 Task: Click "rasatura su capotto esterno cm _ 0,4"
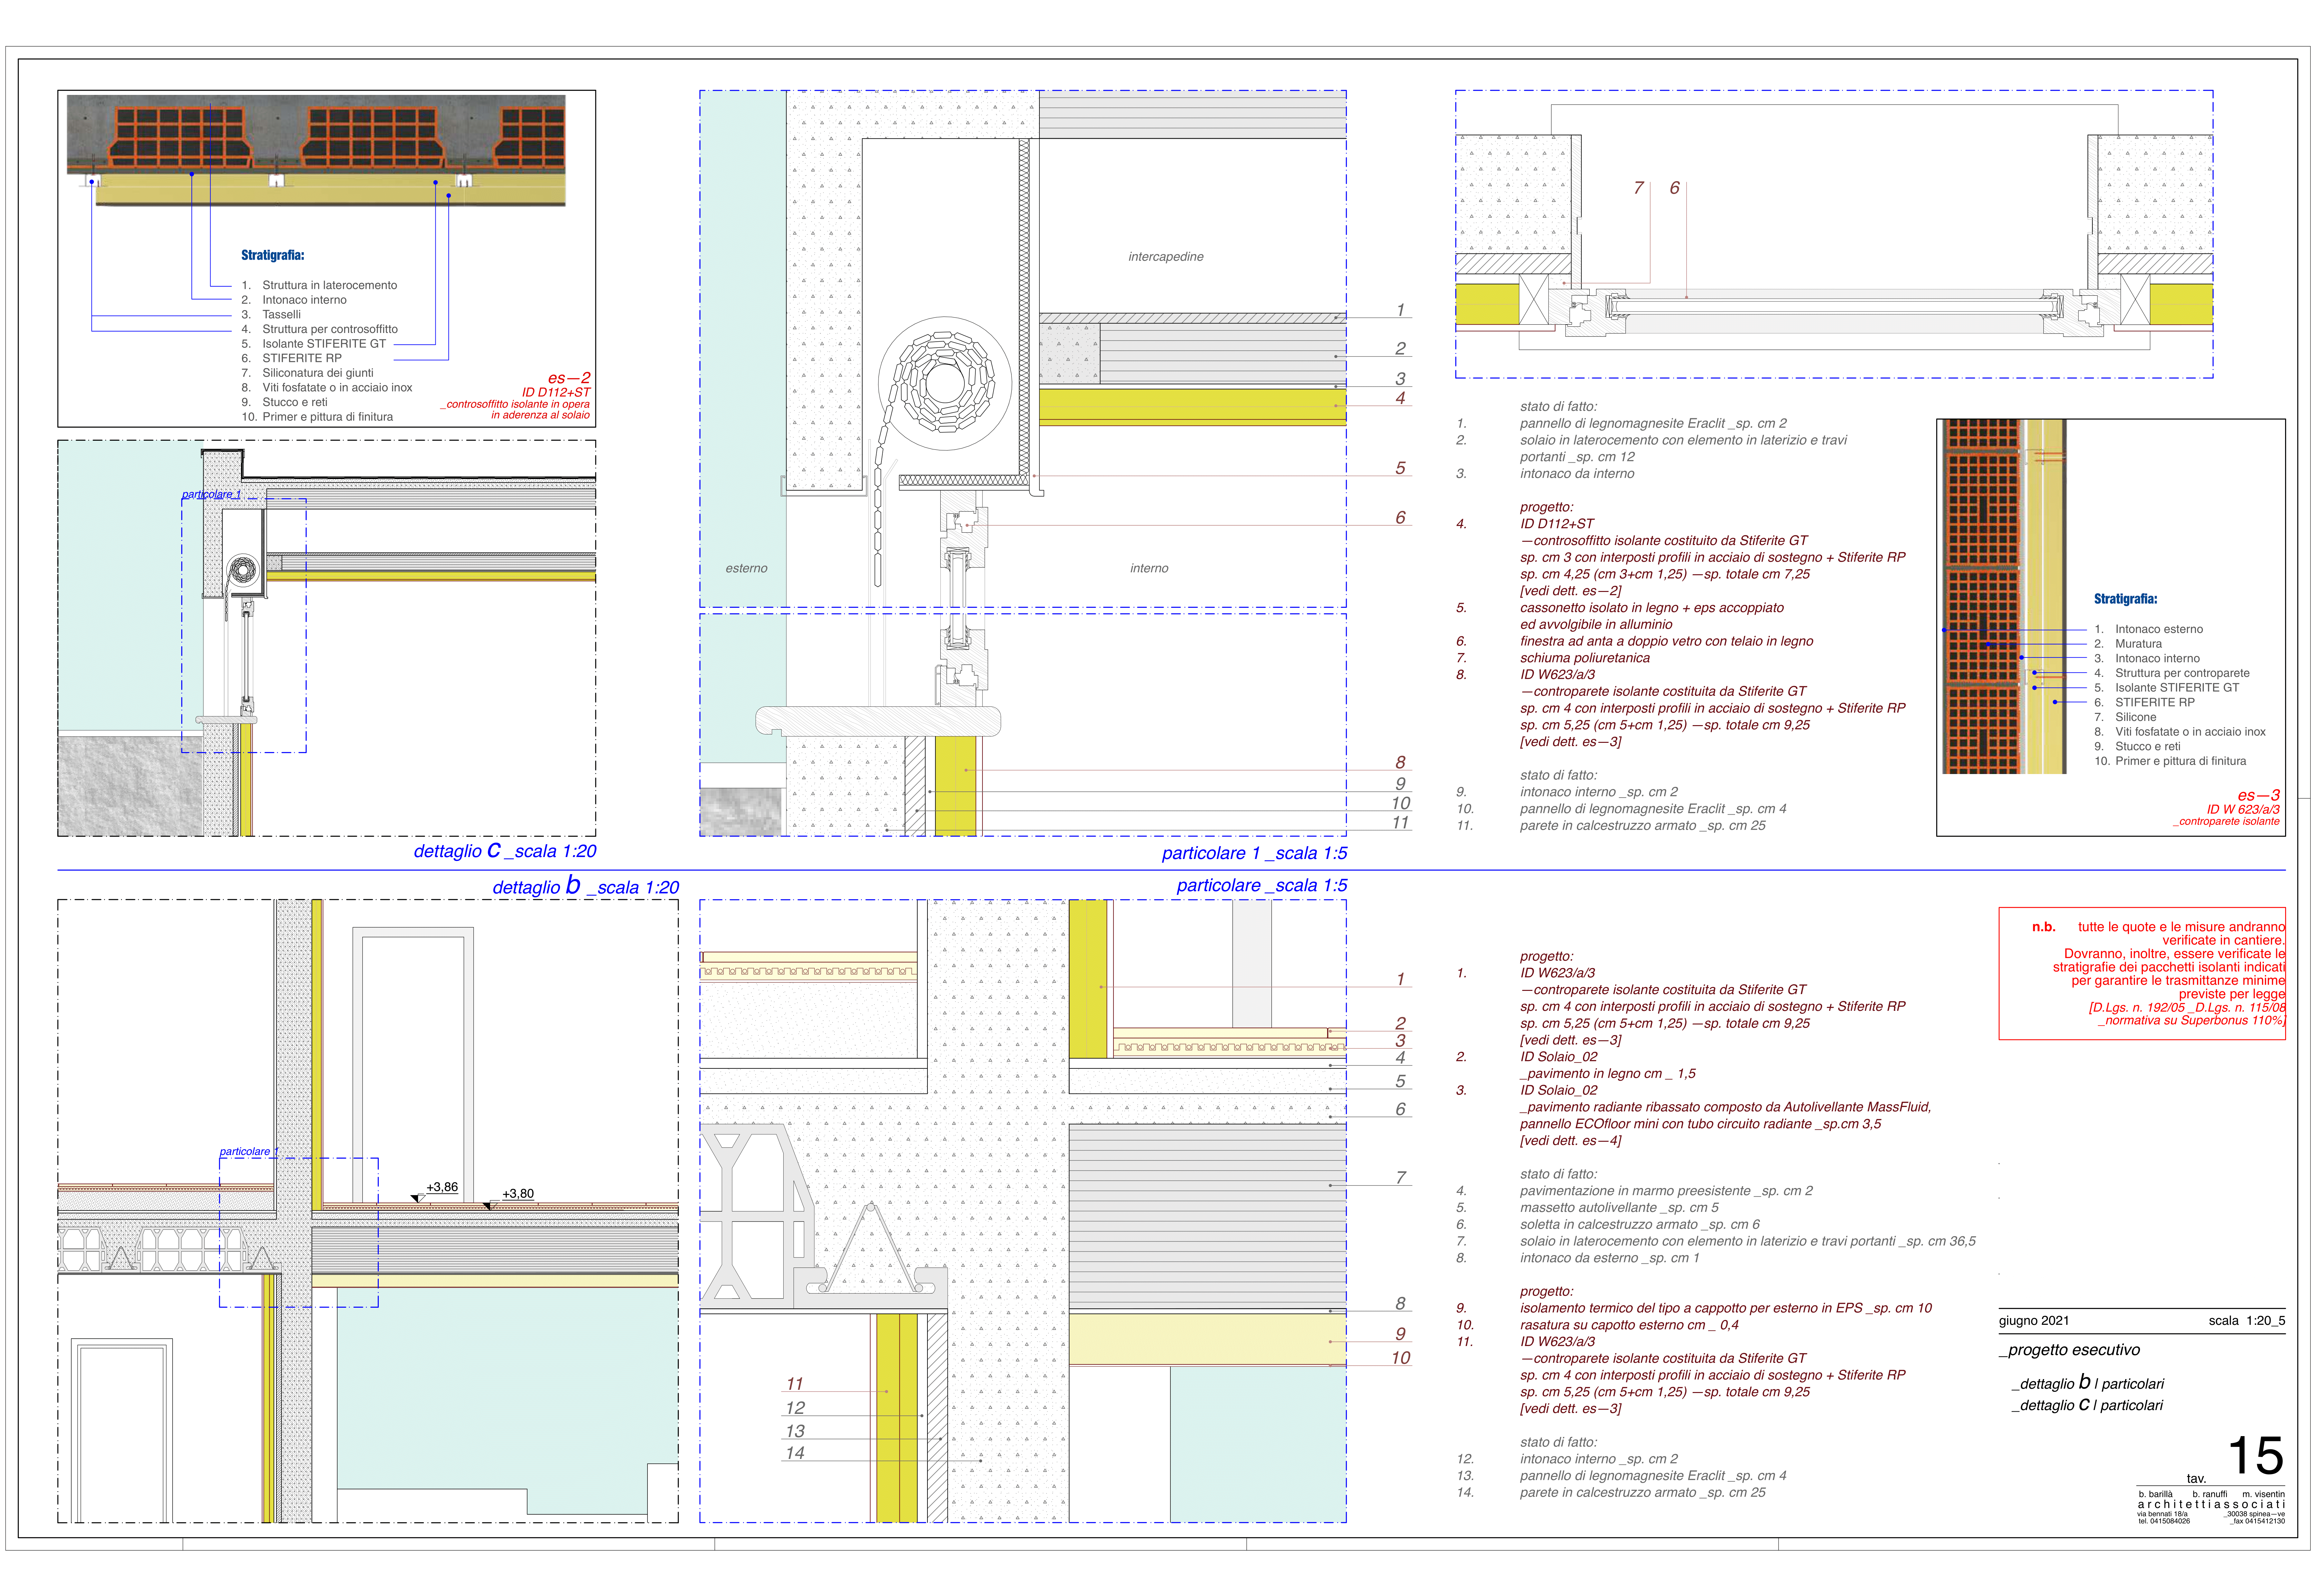1629,1325
